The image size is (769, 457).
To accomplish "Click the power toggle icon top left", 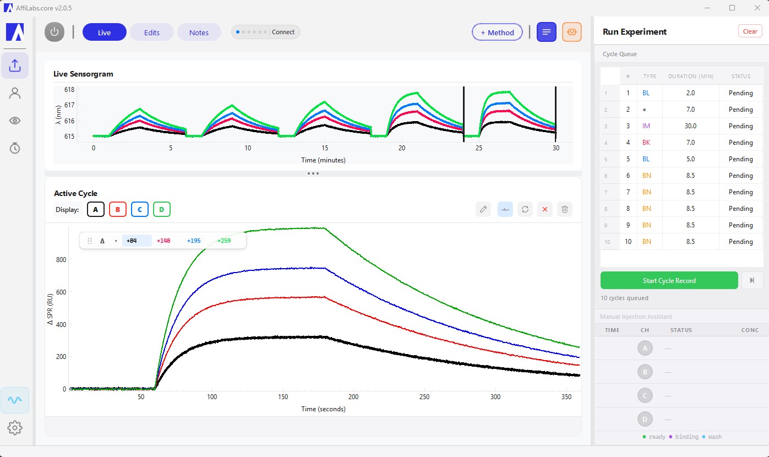I will tap(54, 32).
